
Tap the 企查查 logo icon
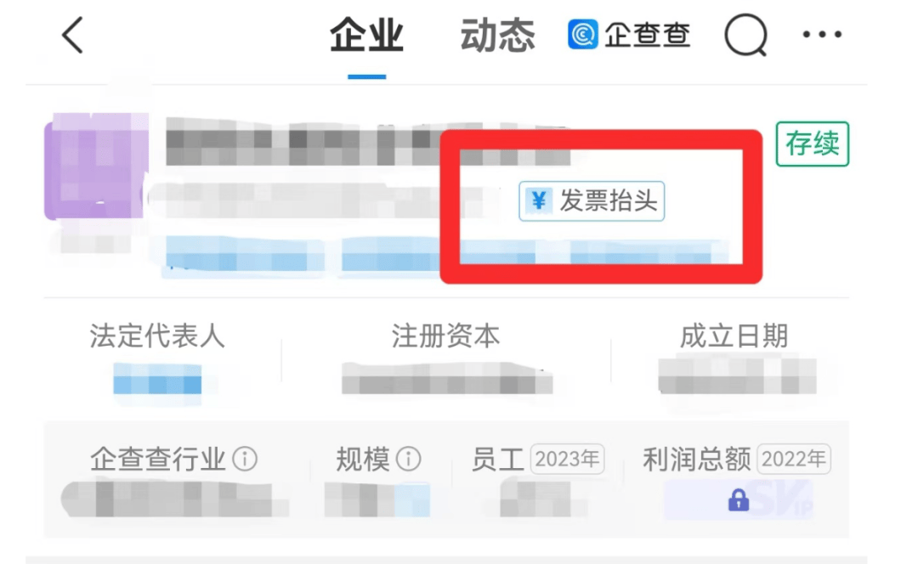pos(582,35)
